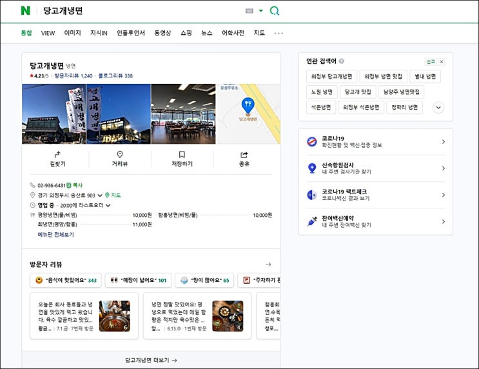Image resolution: width=479 pixels, height=369 pixels.
Task: Switch to the 동영상 tab
Action: (x=162, y=33)
